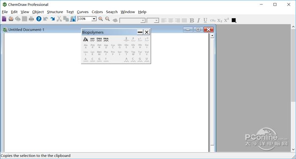Select the biopolymer text tool icon
This screenshot has height=159, width=296.
85,39
